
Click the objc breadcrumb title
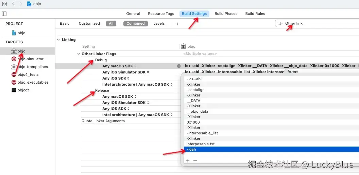coord(37,4)
